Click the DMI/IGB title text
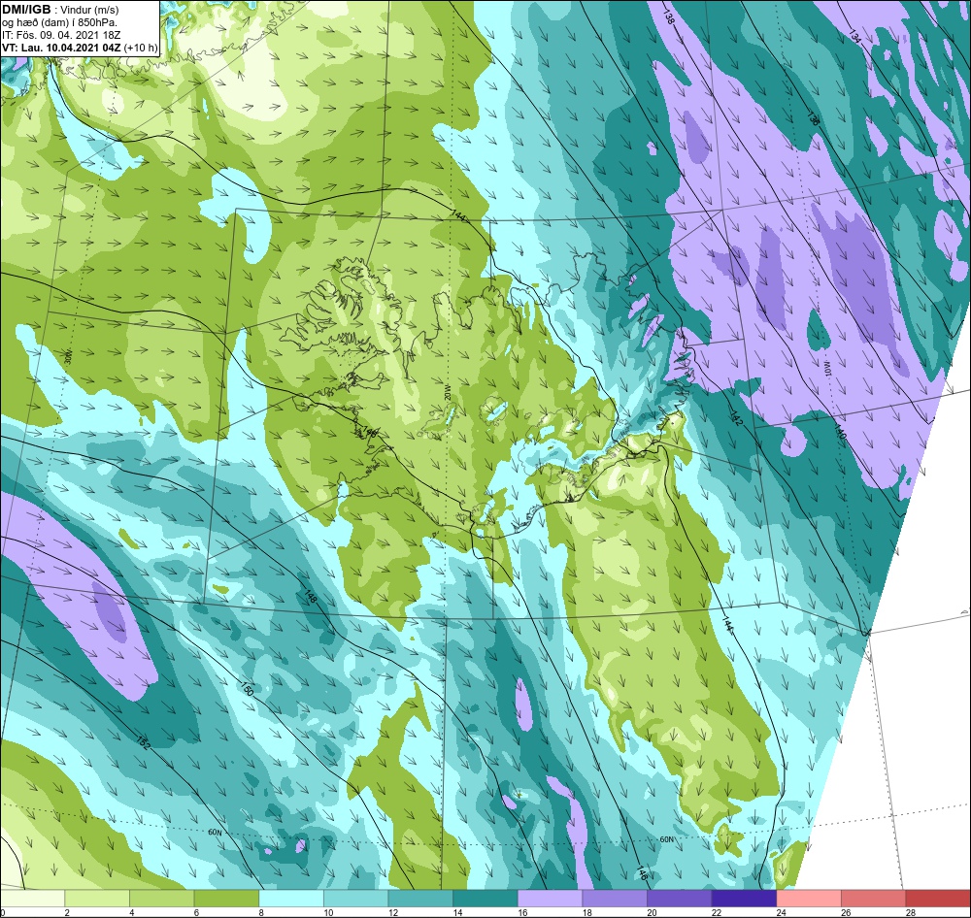Screen dimensions: 971x918 tap(26, 10)
